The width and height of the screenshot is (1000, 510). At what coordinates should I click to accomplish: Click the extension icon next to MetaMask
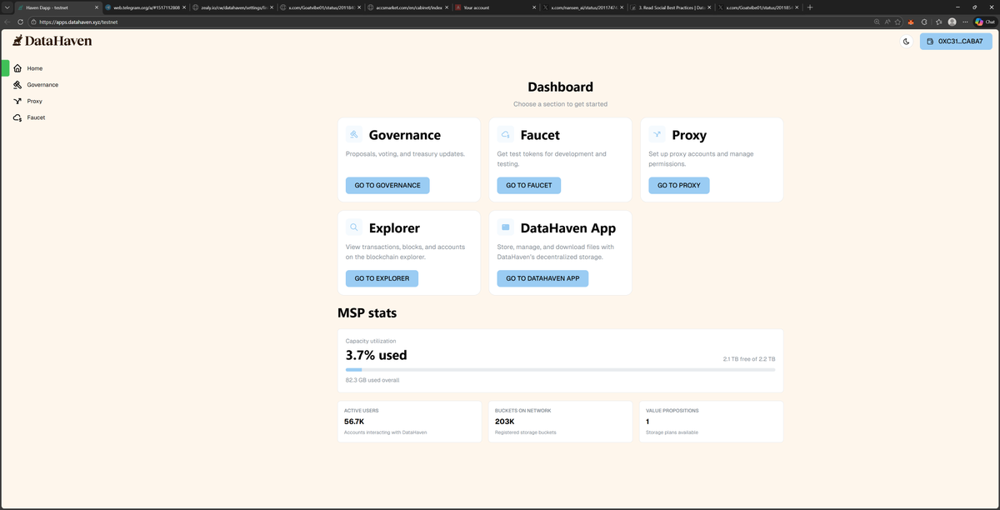(924, 22)
